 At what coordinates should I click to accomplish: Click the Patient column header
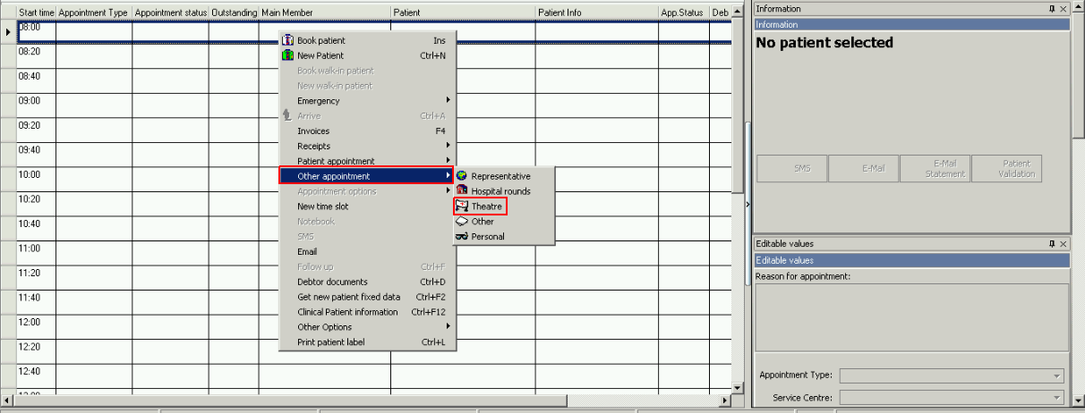point(464,13)
